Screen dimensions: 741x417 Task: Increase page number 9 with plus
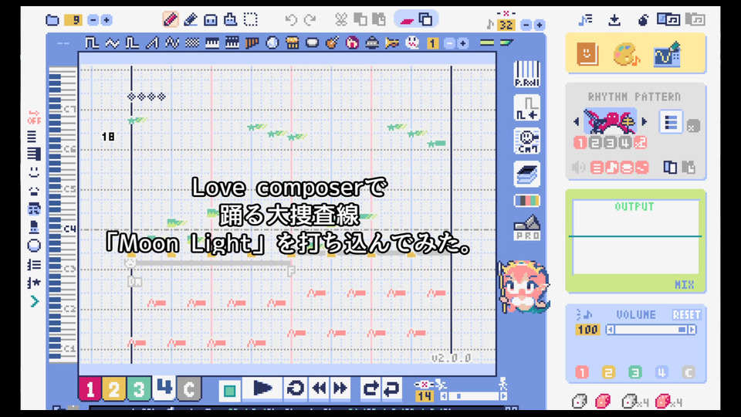click(107, 20)
